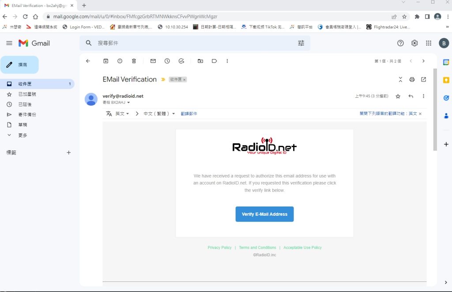Show search options filter icon
This screenshot has width=452, height=292.
[301, 43]
